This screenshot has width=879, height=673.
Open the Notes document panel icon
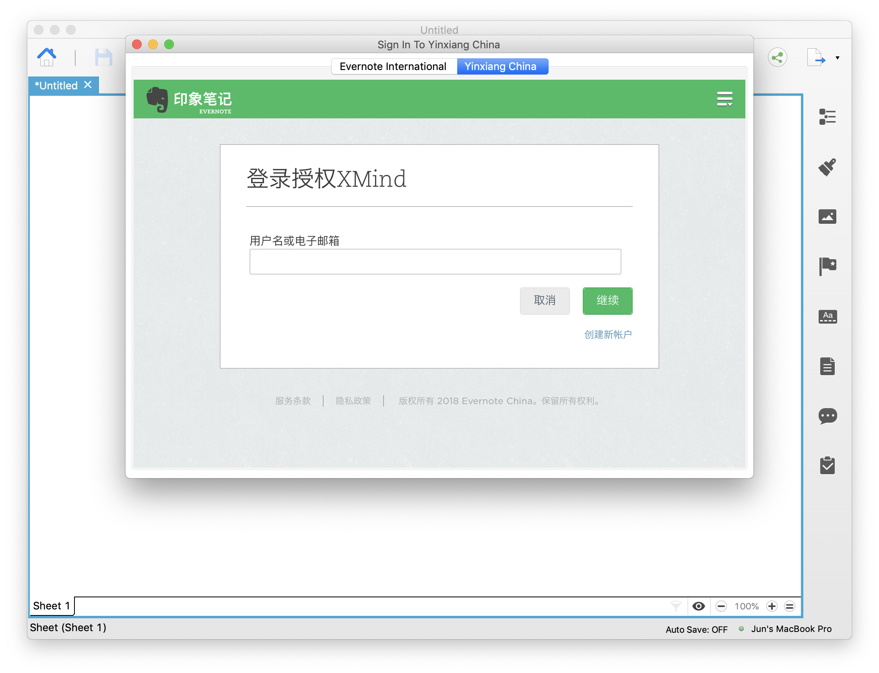point(827,366)
